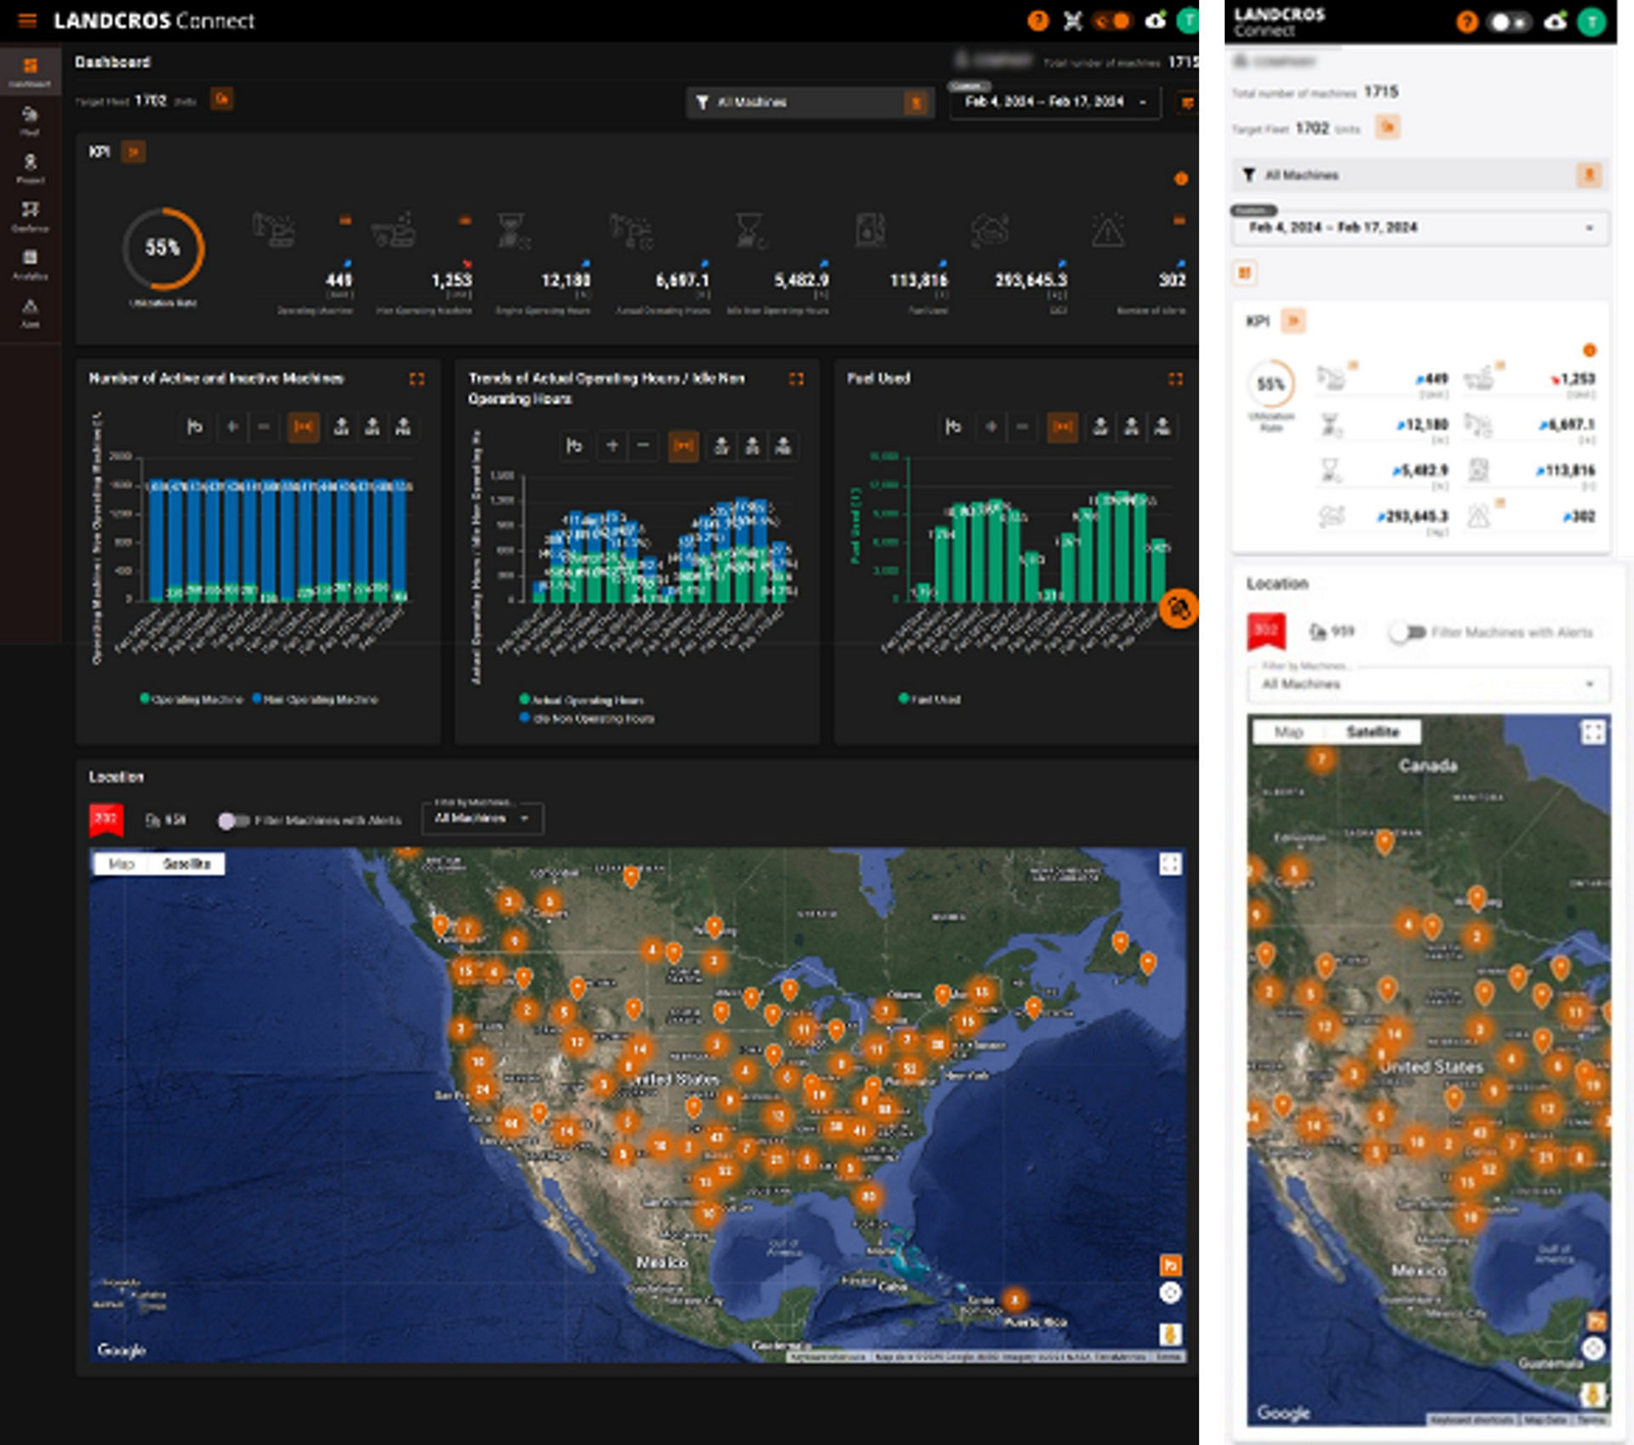The height and width of the screenshot is (1445, 1634).
Task: Open the Alert sidebar item
Action: point(30,313)
